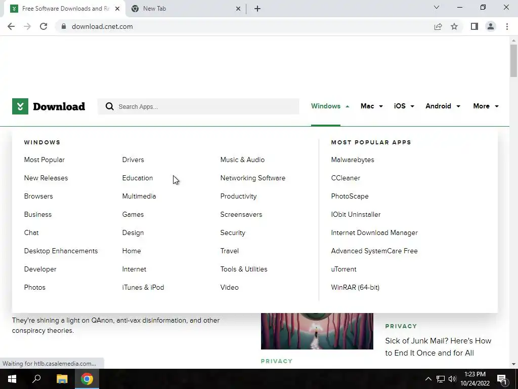Open the taskbar clock showing 1:23 PM
Viewport: 518px width, 389px height.
474,379
